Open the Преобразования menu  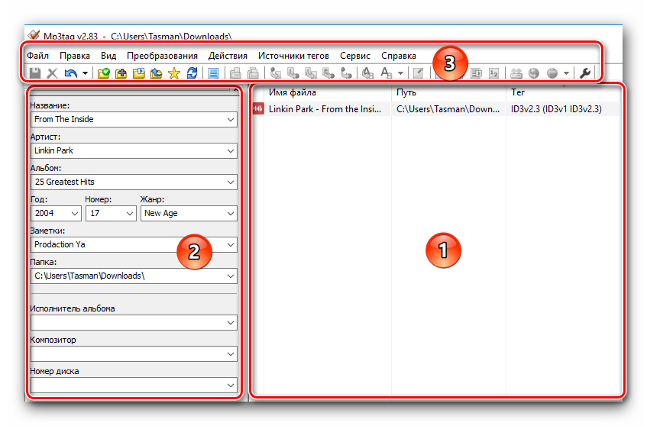coord(162,56)
